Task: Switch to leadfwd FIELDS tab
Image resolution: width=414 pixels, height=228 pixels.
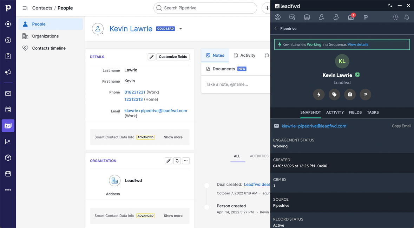Action: coord(355,112)
